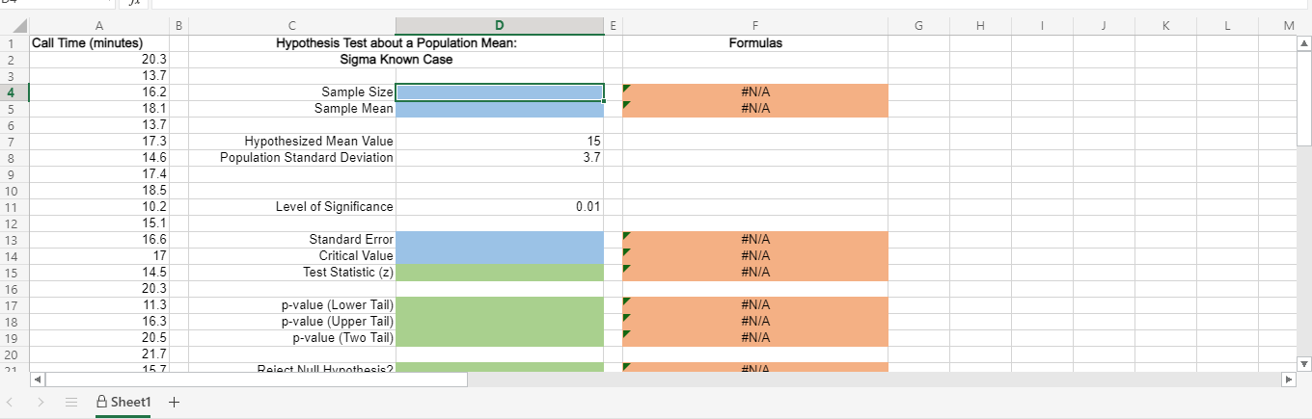
Task: Click the Sample Mean blue cell D5
Action: click(500, 109)
